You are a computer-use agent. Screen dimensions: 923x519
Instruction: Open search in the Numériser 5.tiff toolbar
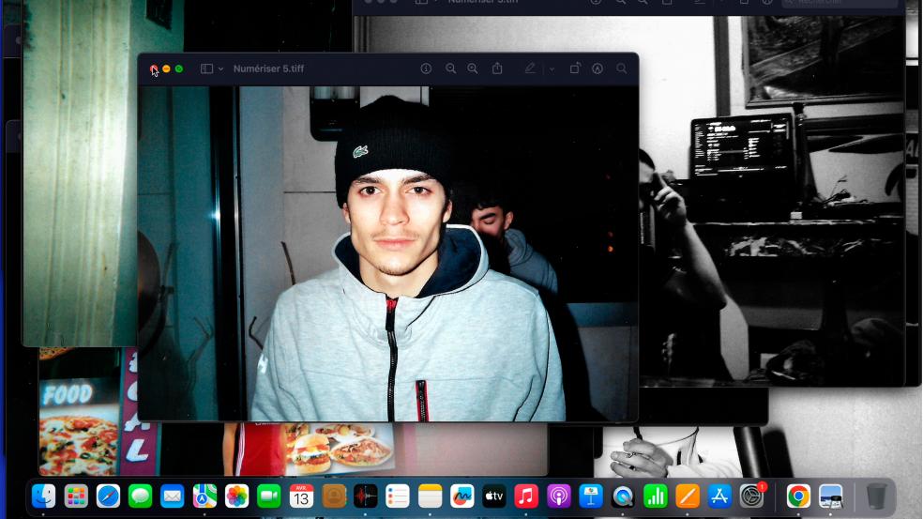tap(622, 69)
